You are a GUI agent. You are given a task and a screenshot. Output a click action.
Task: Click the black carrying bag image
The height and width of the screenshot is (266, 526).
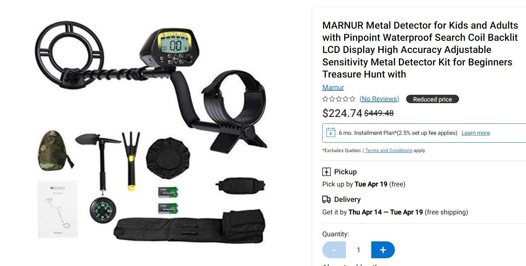189,226
